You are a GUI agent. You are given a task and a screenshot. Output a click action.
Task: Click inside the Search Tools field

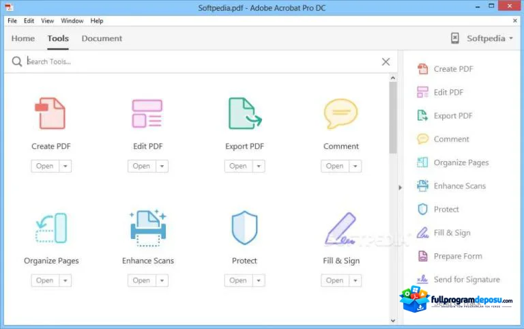click(202, 61)
